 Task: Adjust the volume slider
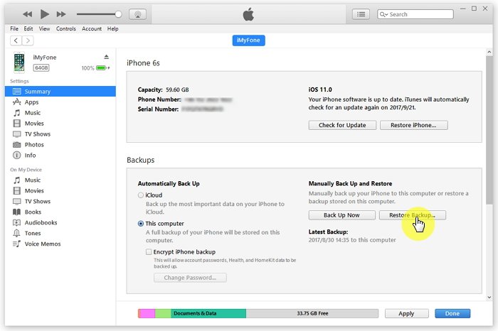(98, 14)
